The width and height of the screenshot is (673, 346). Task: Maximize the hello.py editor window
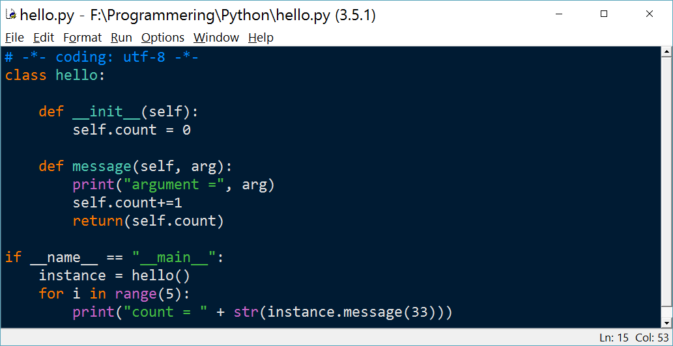pos(604,14)
